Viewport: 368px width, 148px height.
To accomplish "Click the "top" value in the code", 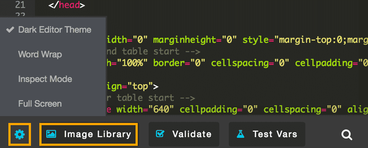I will [x=140, y=86].
